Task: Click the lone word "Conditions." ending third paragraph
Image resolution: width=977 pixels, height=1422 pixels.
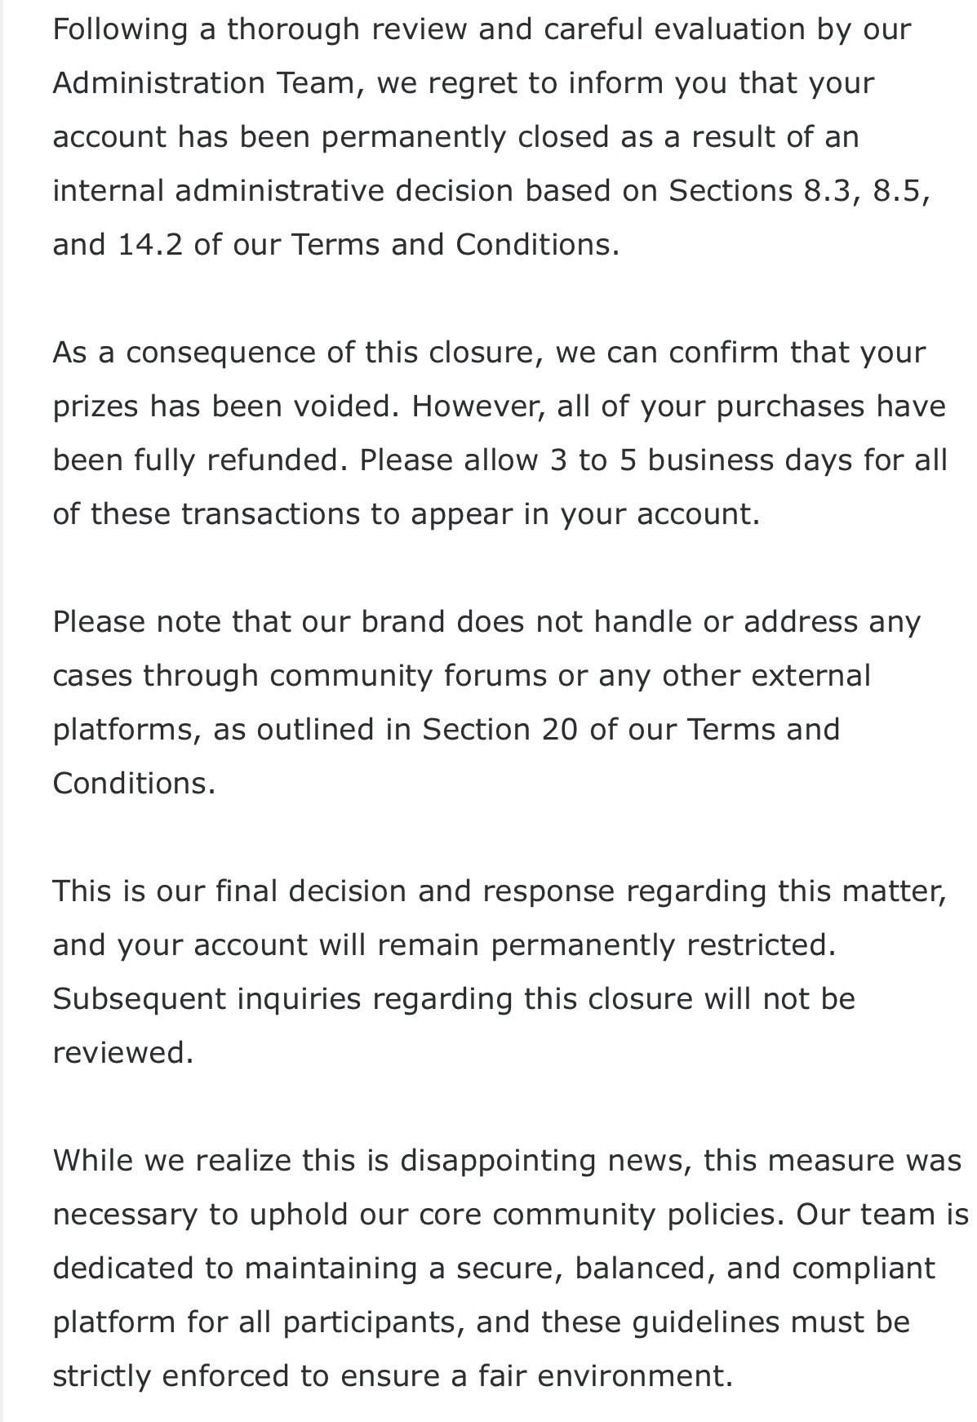Action: coord(134,783)
